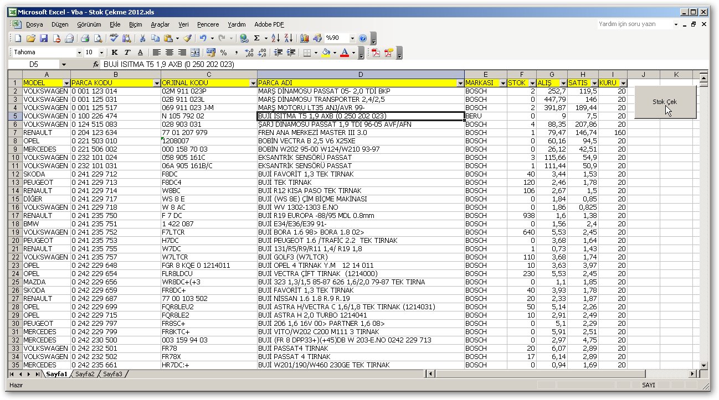Screen dimensions: 719x400
Task: Click in the formula bar text
Action: point(168,65)
